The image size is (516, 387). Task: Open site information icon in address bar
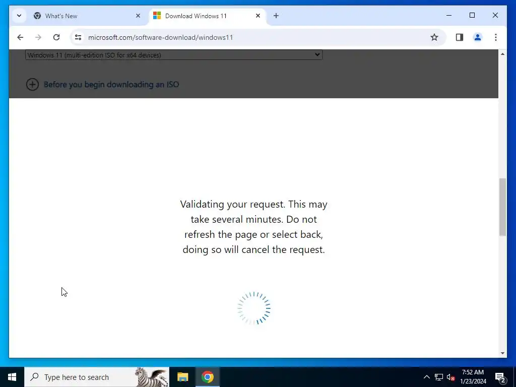(x=78, y=37)
